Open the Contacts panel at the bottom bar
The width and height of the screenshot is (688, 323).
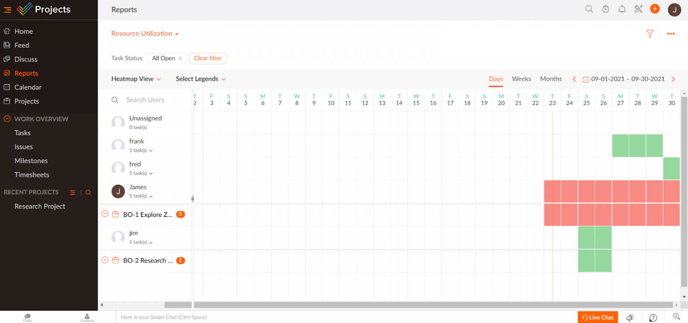[86, 317]
